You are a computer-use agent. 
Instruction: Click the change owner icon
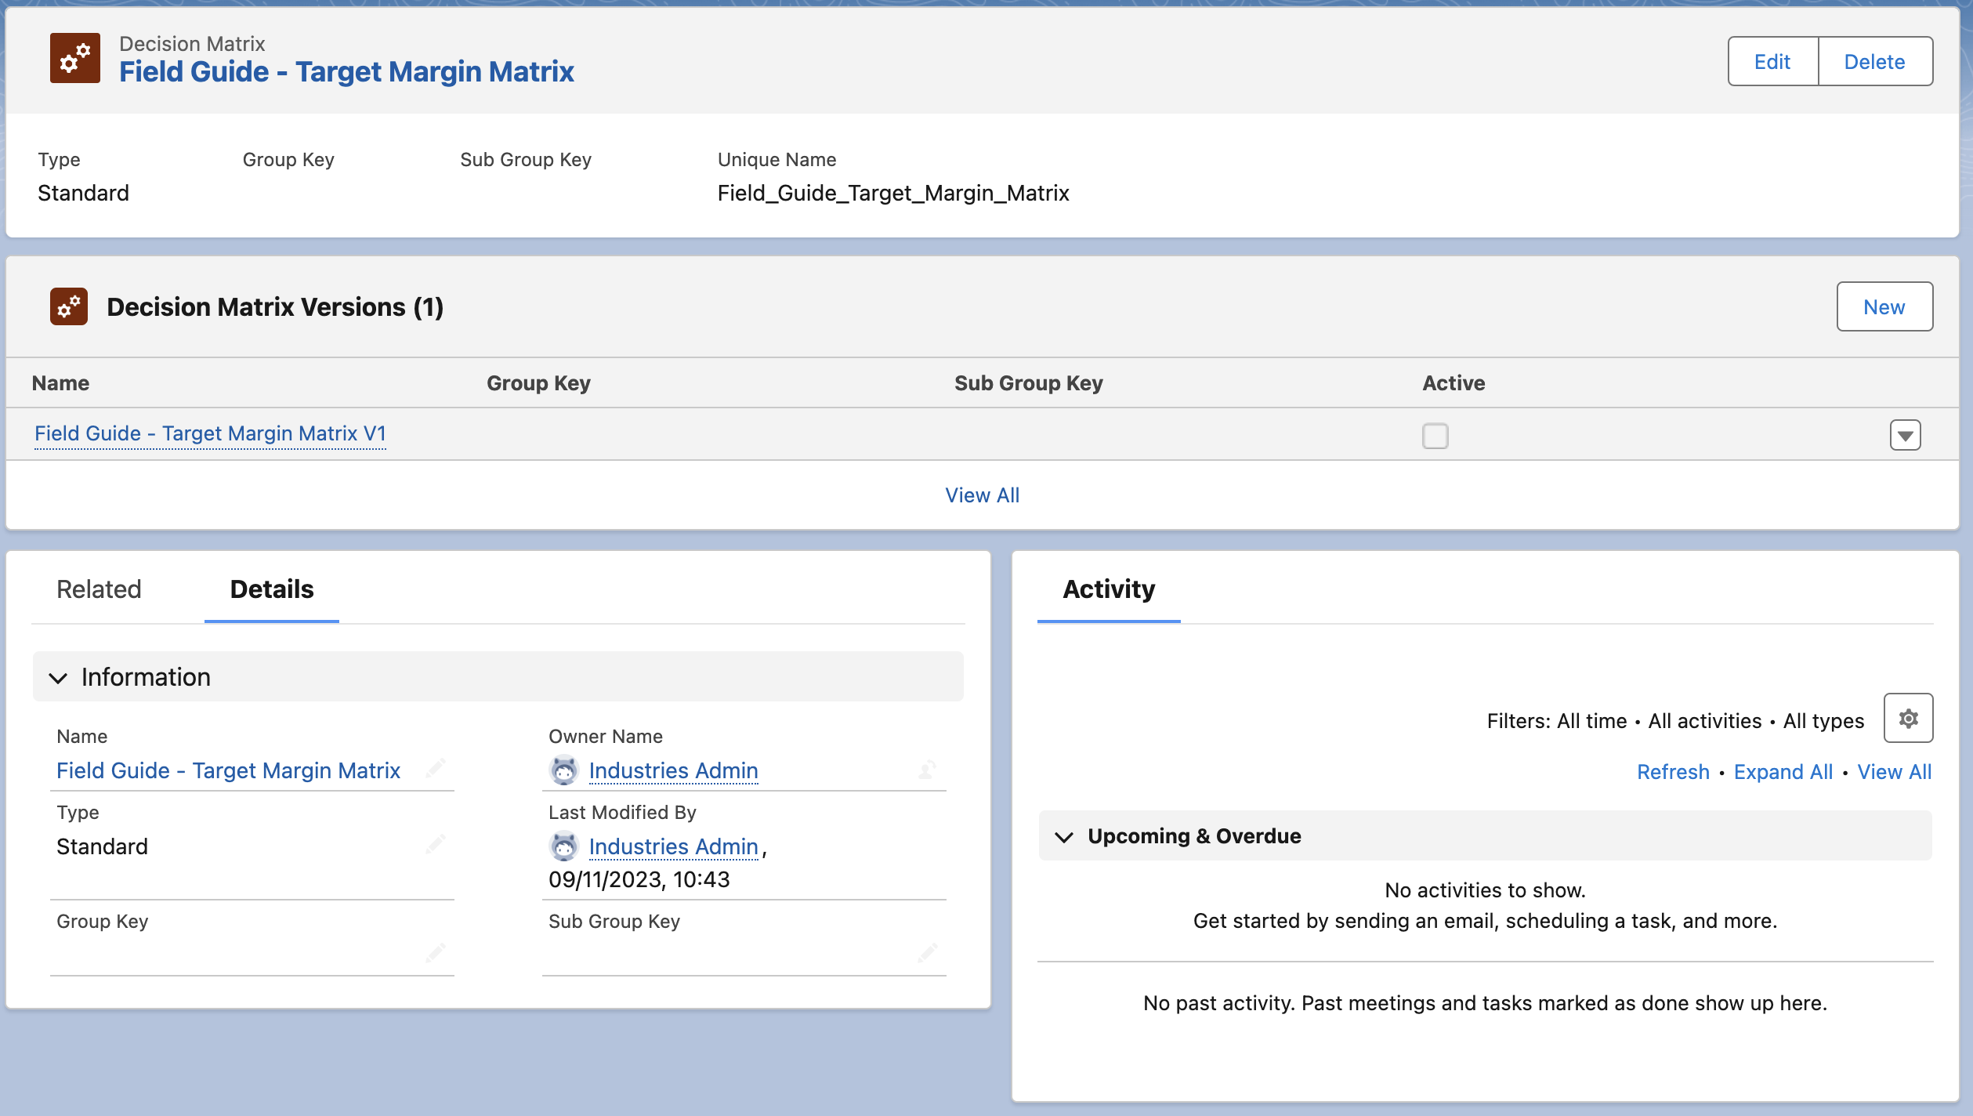pos(928,770)
